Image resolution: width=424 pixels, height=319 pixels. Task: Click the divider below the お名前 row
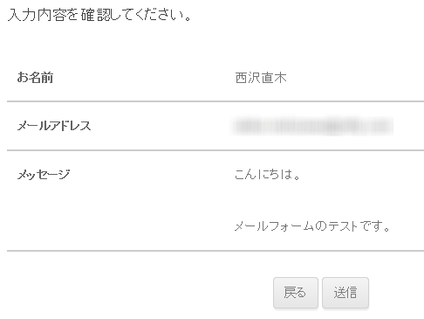(x=215, y=101)
